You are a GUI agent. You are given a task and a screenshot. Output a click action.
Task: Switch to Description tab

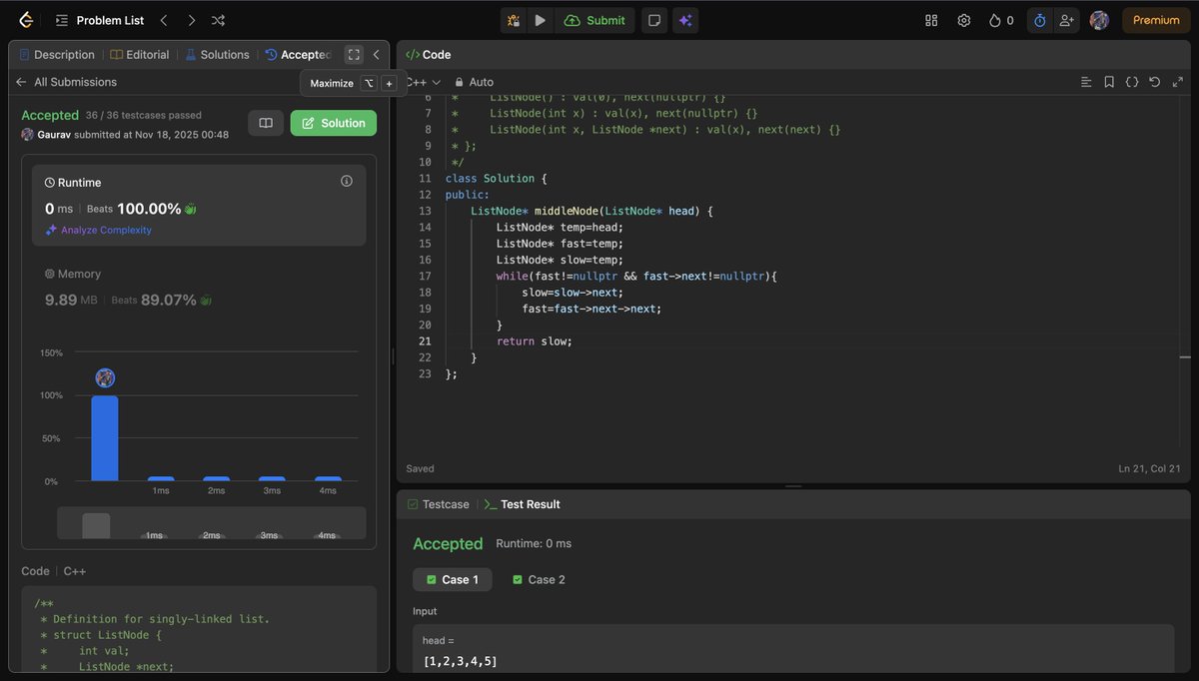click(57, 55)
